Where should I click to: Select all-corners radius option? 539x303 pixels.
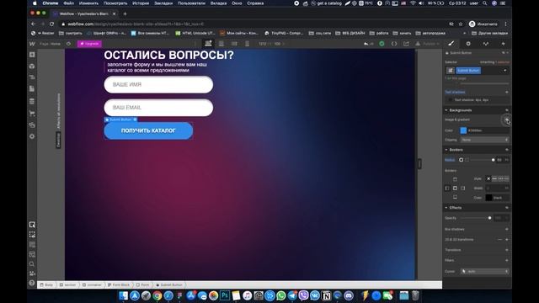(461, 160)
